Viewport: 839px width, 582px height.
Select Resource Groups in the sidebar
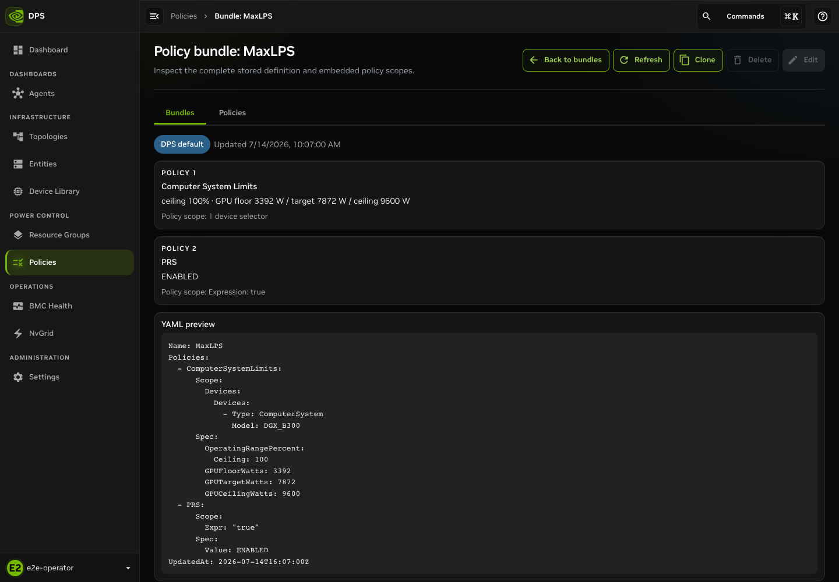click(x=70, y=235)
